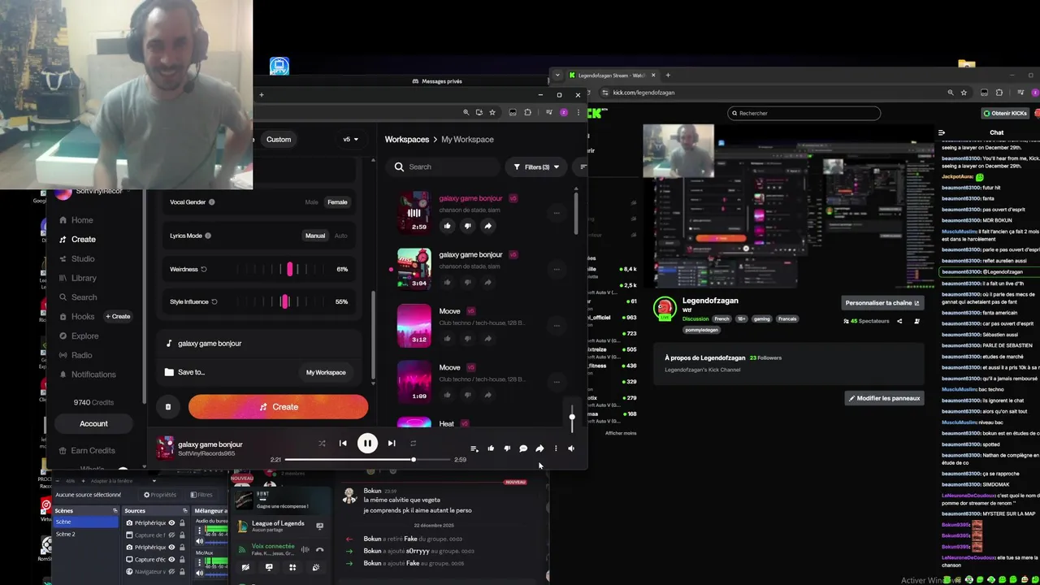Play the 2:59 galaxy game bonjour thumbnail
This screenshot has height=585, width=1040.
pyautogui.click(x=414, y=211)
